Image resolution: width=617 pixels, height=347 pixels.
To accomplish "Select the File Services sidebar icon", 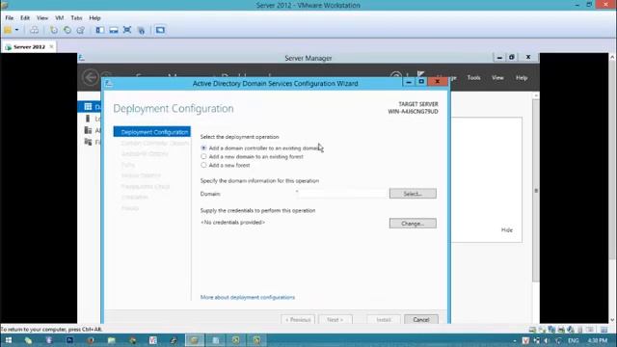I will coord(88,142).
